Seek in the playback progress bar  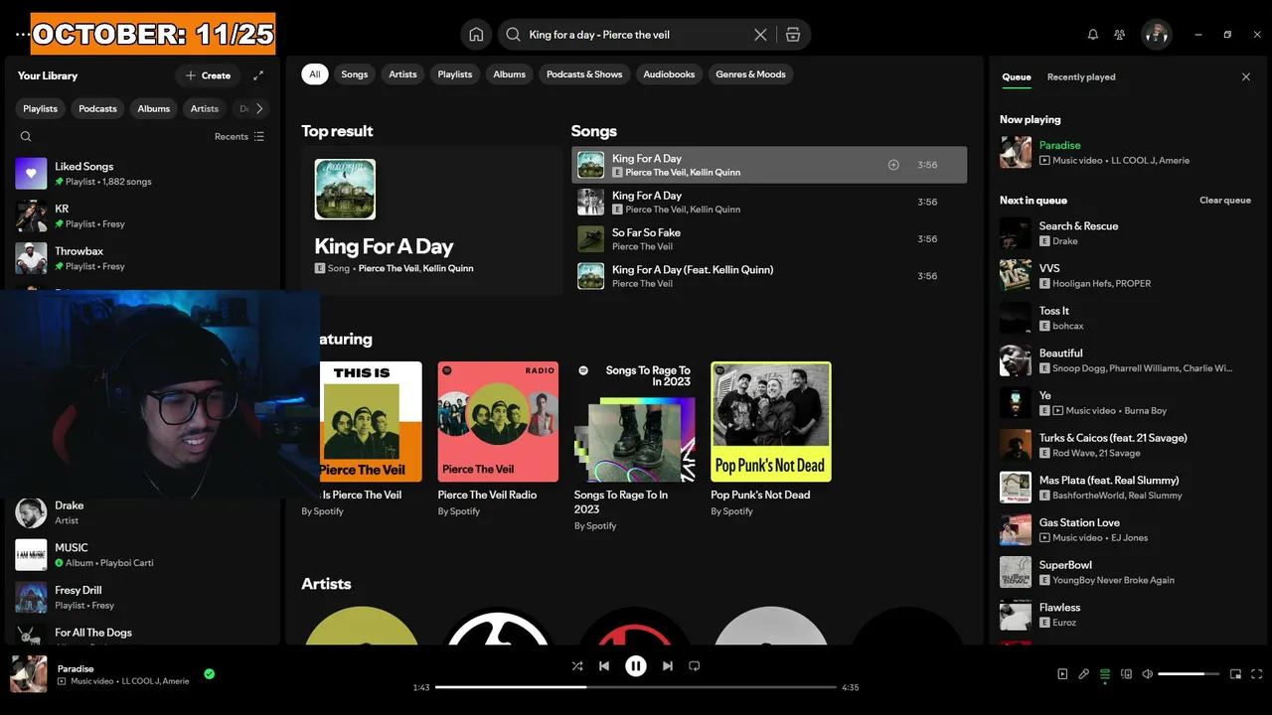coord(636,687)
